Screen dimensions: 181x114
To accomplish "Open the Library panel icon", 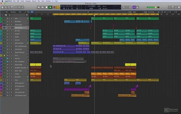I will point(2,7).
